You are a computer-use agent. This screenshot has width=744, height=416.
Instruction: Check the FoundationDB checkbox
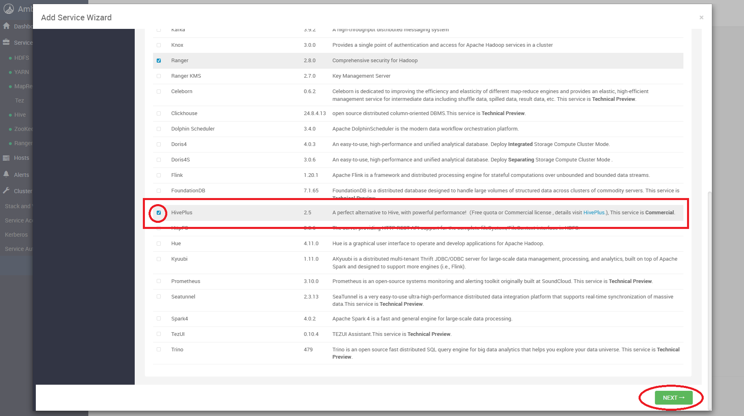click(159, 191)
